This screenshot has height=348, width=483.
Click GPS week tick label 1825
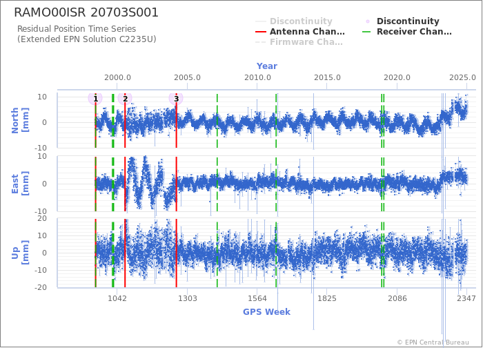327,298
